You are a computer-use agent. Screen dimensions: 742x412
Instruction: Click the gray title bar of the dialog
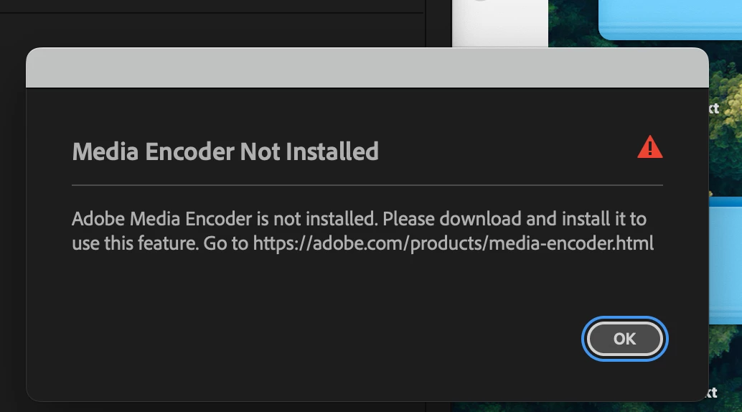tap(367, 67)
